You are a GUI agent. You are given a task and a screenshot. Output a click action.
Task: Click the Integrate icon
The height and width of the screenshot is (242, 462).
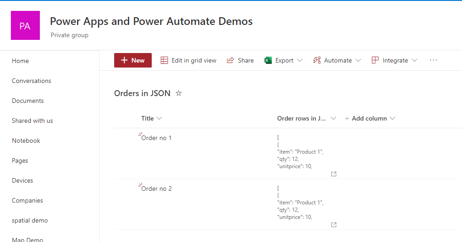[x=375, y=60]
